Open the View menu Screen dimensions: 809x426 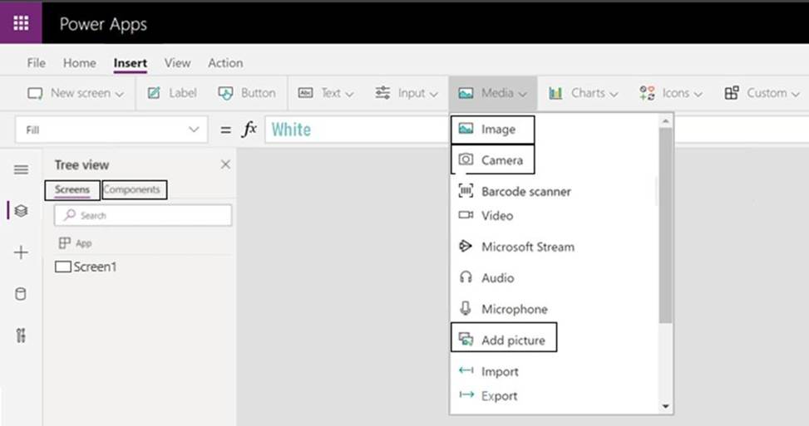(177, 63)
